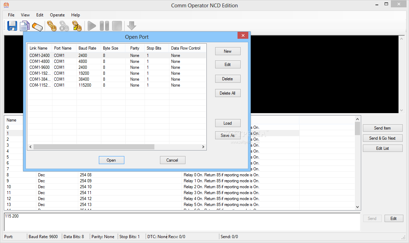Open the Help menu

76,15
